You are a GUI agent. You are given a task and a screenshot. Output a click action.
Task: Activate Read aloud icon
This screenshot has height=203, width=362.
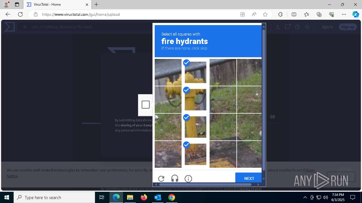pos(254,14)
